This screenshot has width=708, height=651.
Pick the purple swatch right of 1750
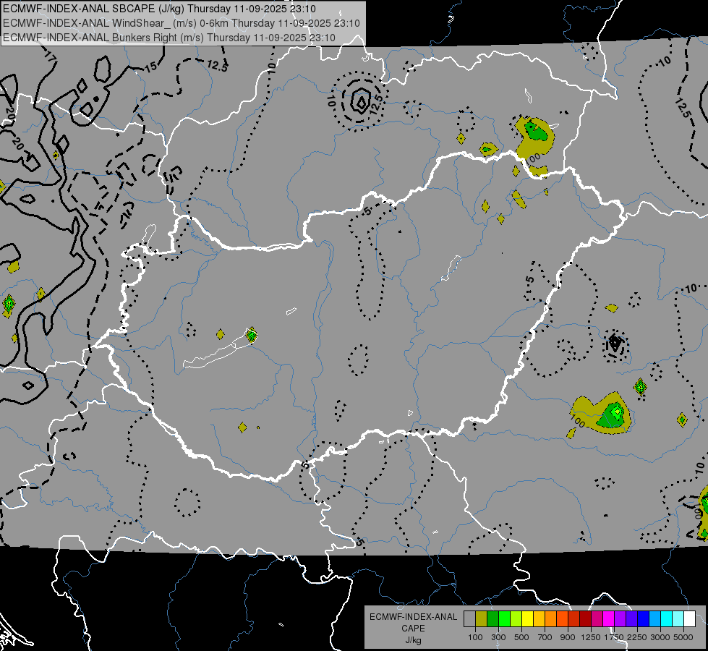coord(620,618)
